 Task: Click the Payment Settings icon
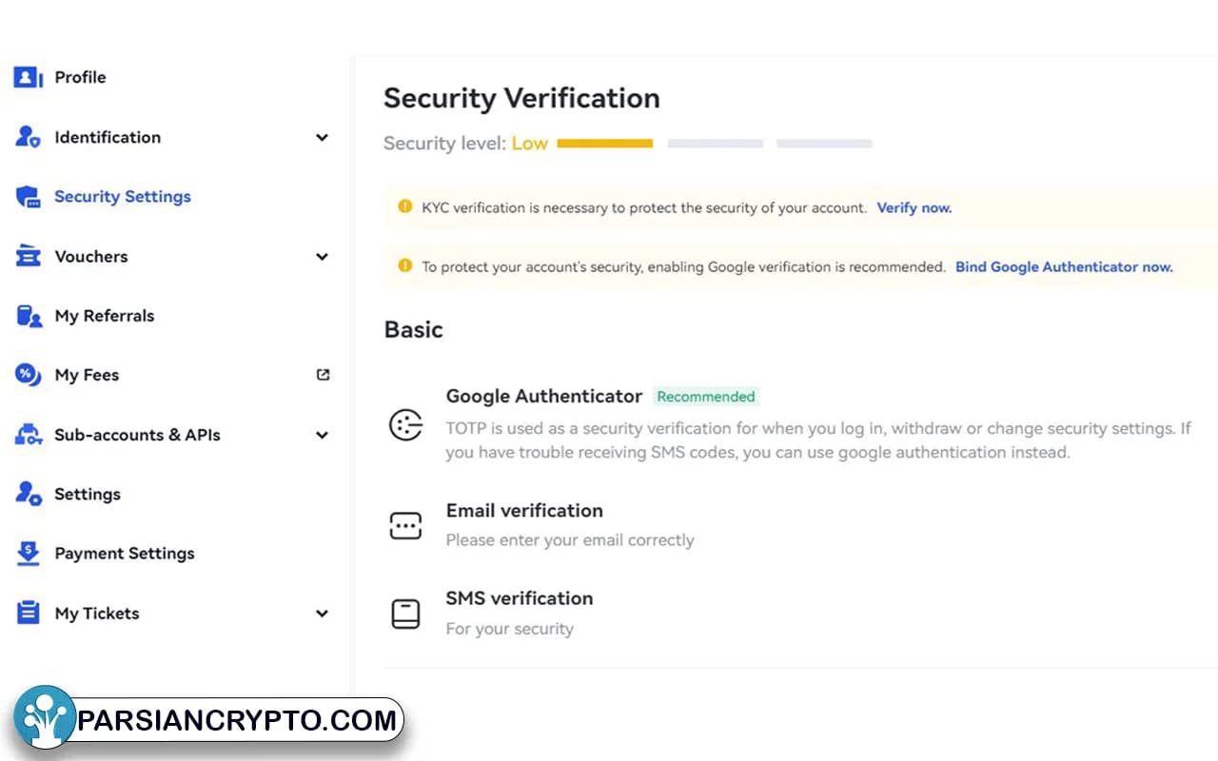(x=29, y=554)
